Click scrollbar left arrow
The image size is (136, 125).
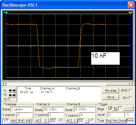(3, 84)
